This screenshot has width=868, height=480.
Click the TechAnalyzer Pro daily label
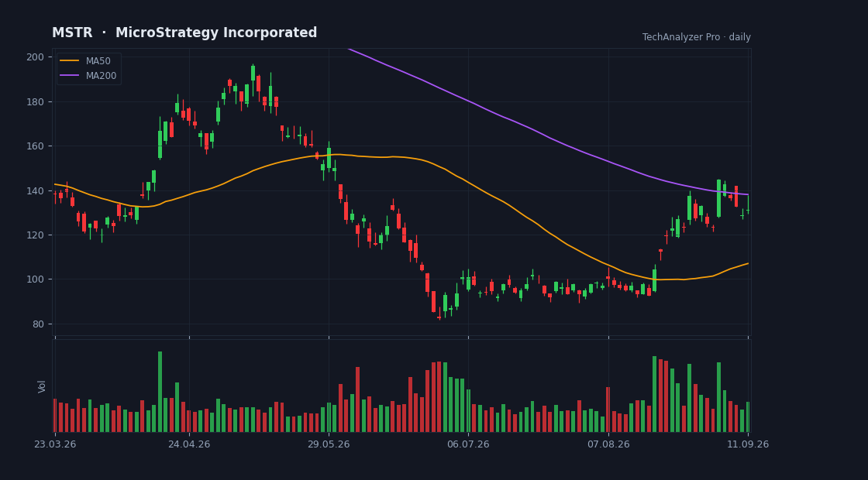(697, 37)
